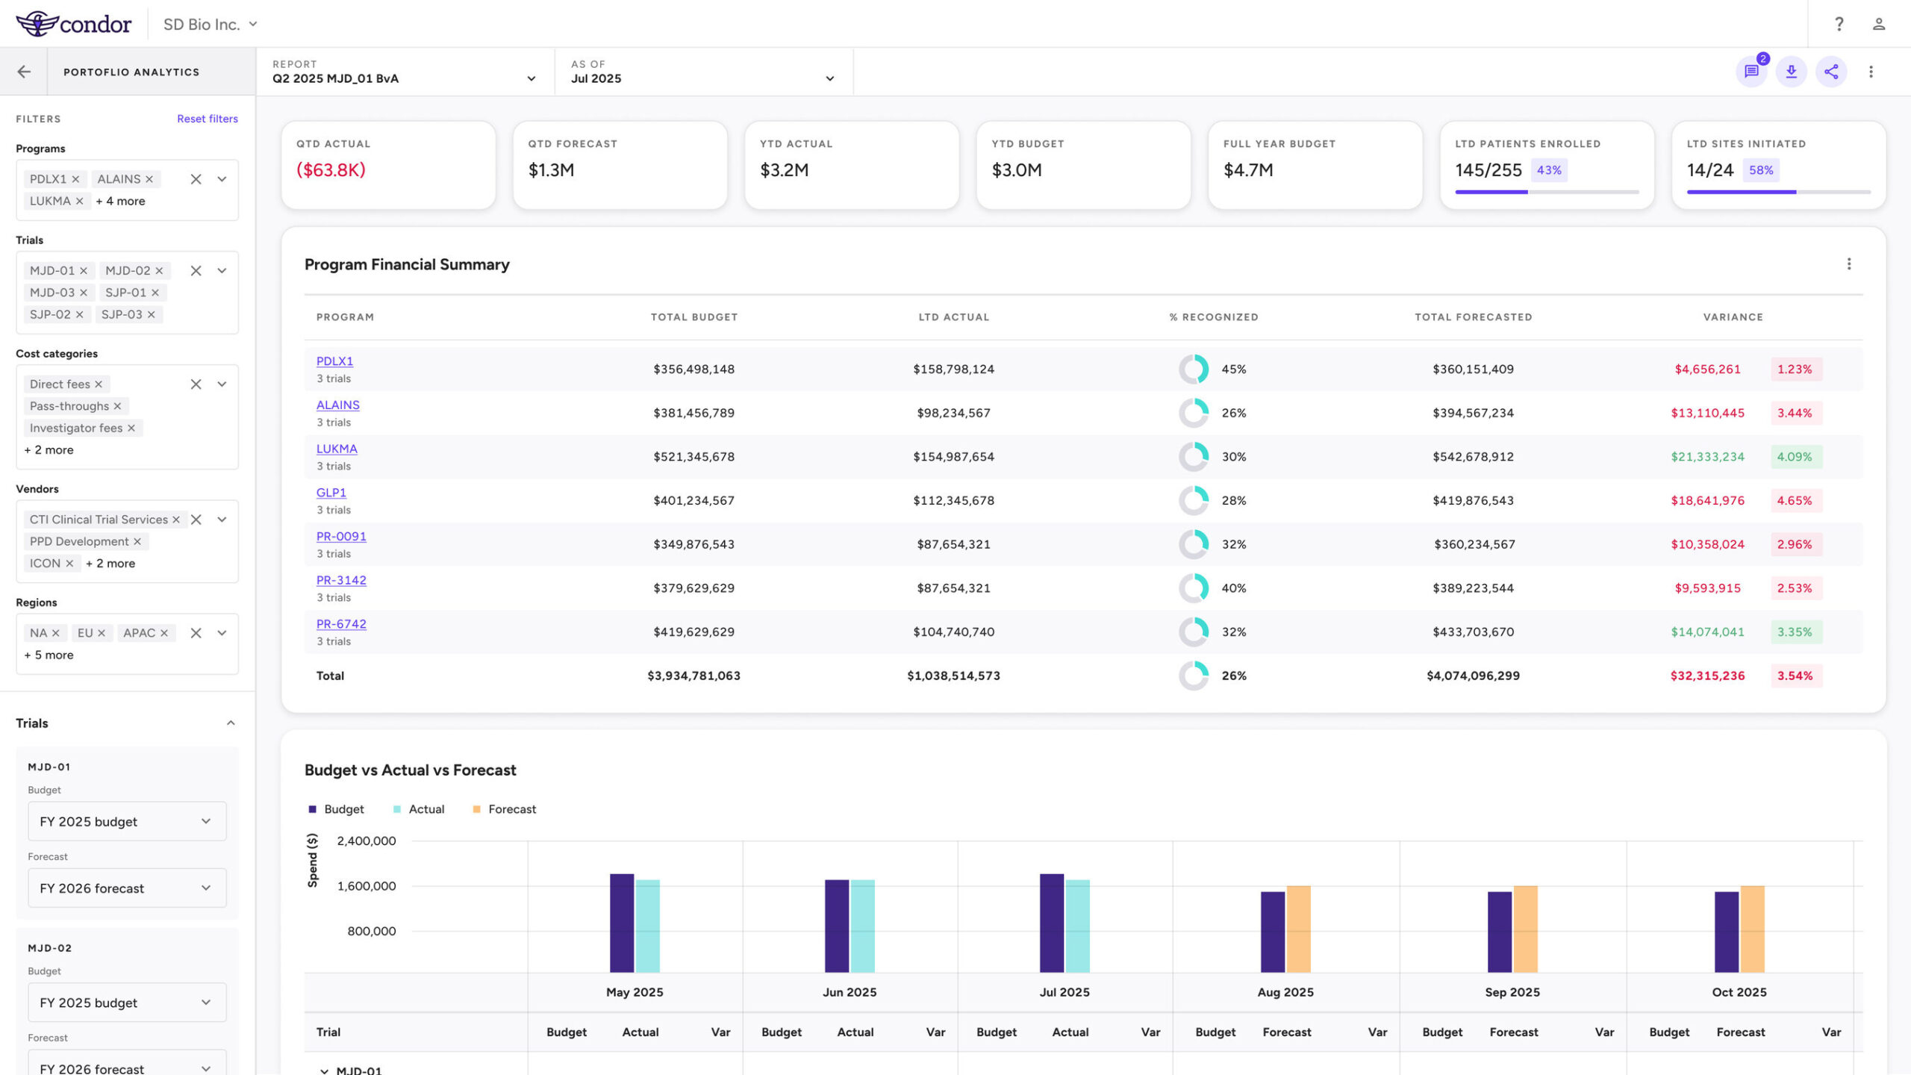Remove MJD-01 chip from Trials filter

[84, 271]
